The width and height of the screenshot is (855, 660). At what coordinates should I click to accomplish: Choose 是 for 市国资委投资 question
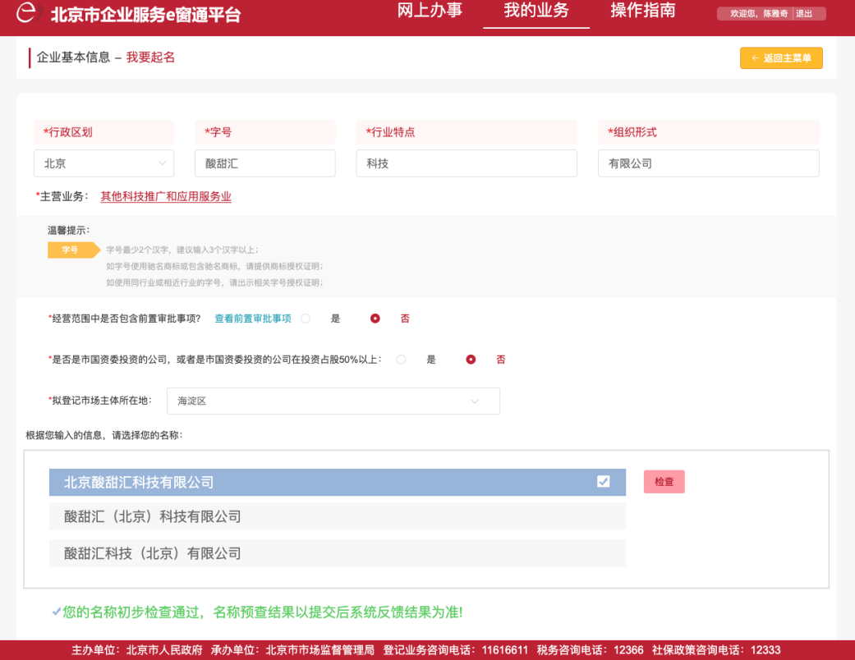pyautogui.click(x=402, y=360)
